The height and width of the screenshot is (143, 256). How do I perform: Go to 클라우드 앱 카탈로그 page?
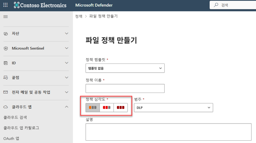click(x=21, y=128)
